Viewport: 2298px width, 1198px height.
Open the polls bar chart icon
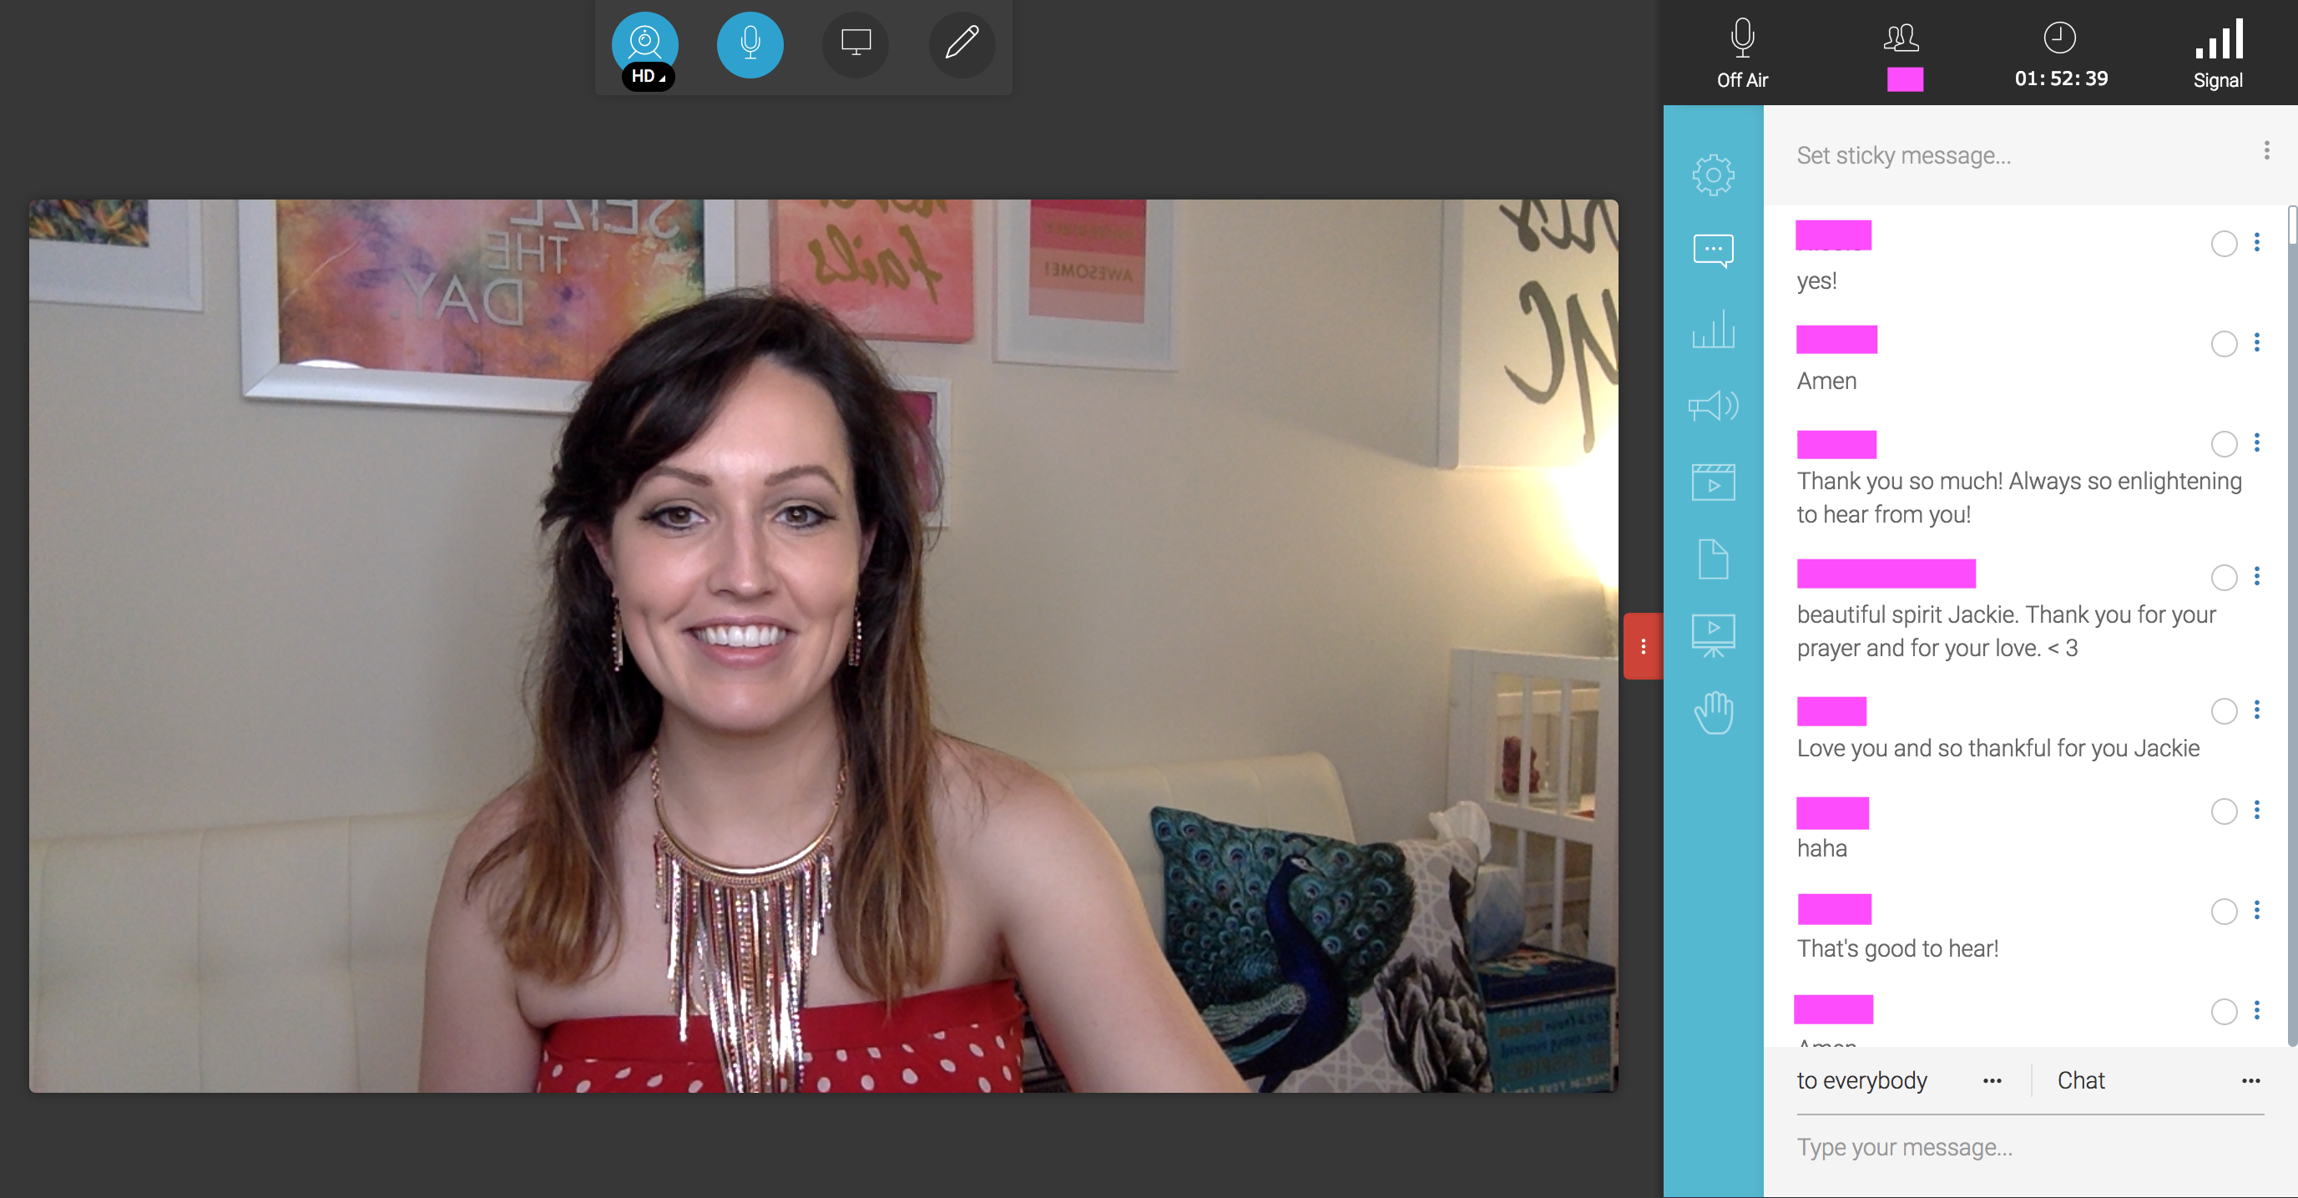click(1713, 329)
